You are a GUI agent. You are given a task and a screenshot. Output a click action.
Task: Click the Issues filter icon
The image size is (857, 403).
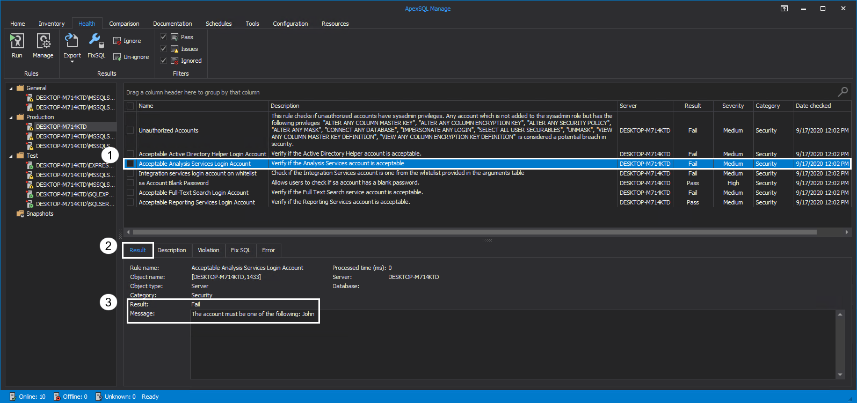tap(175, 49)
